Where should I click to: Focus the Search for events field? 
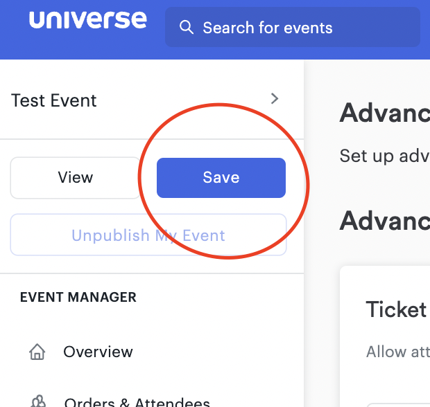pos(293,27)
